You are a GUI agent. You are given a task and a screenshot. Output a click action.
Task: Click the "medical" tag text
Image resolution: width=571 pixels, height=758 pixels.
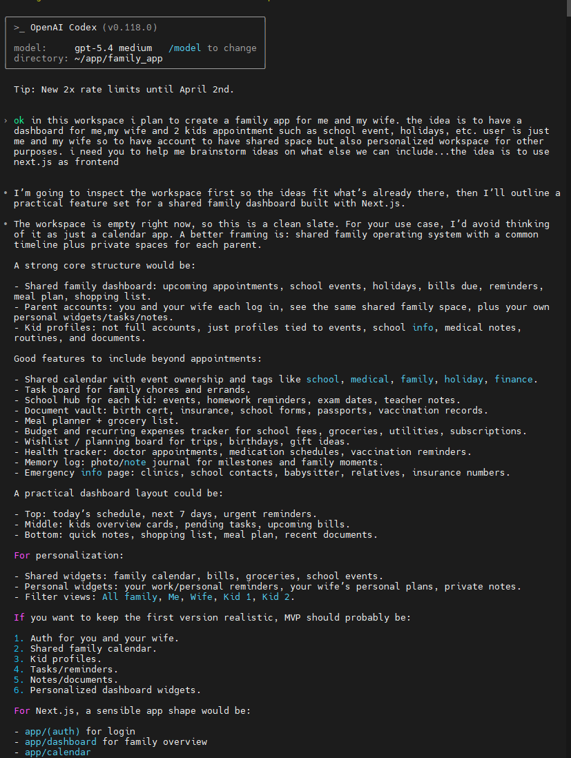[x=369, y=380]
